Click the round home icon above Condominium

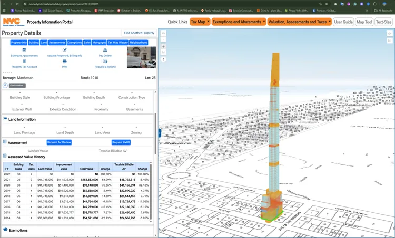[5, 85]
